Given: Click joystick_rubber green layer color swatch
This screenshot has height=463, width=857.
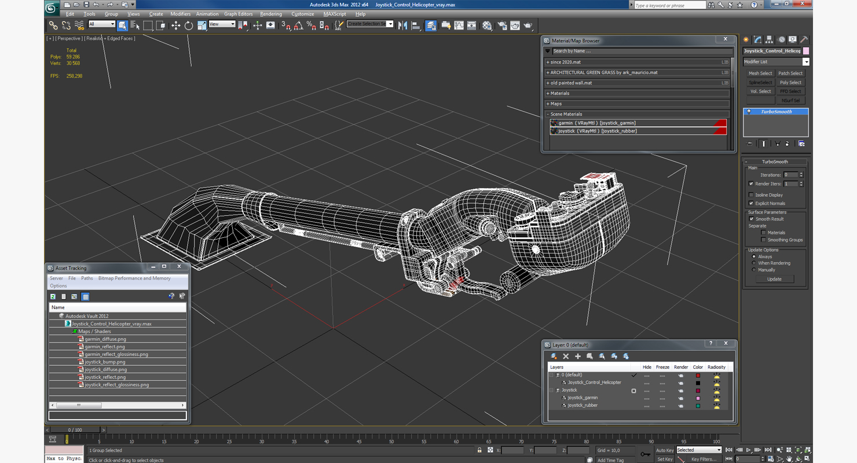Looking at the screenshot, I should click(698, 406).
